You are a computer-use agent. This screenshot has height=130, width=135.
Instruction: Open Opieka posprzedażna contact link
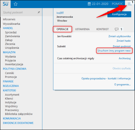106,78
